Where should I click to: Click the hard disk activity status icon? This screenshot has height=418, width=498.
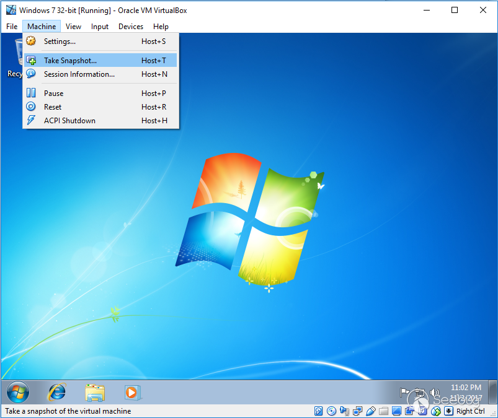click(x=319, y=411)
